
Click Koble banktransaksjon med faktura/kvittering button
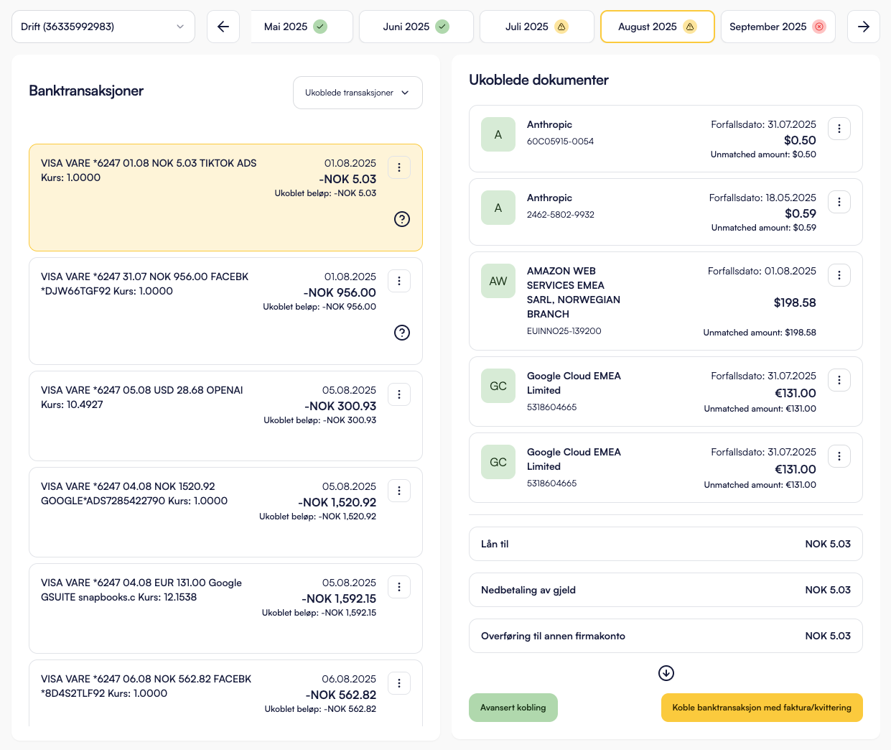(762, 708)
